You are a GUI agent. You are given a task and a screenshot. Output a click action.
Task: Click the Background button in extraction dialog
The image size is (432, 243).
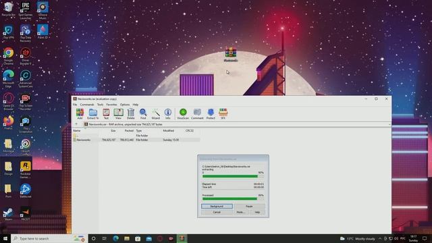[217, 206]
